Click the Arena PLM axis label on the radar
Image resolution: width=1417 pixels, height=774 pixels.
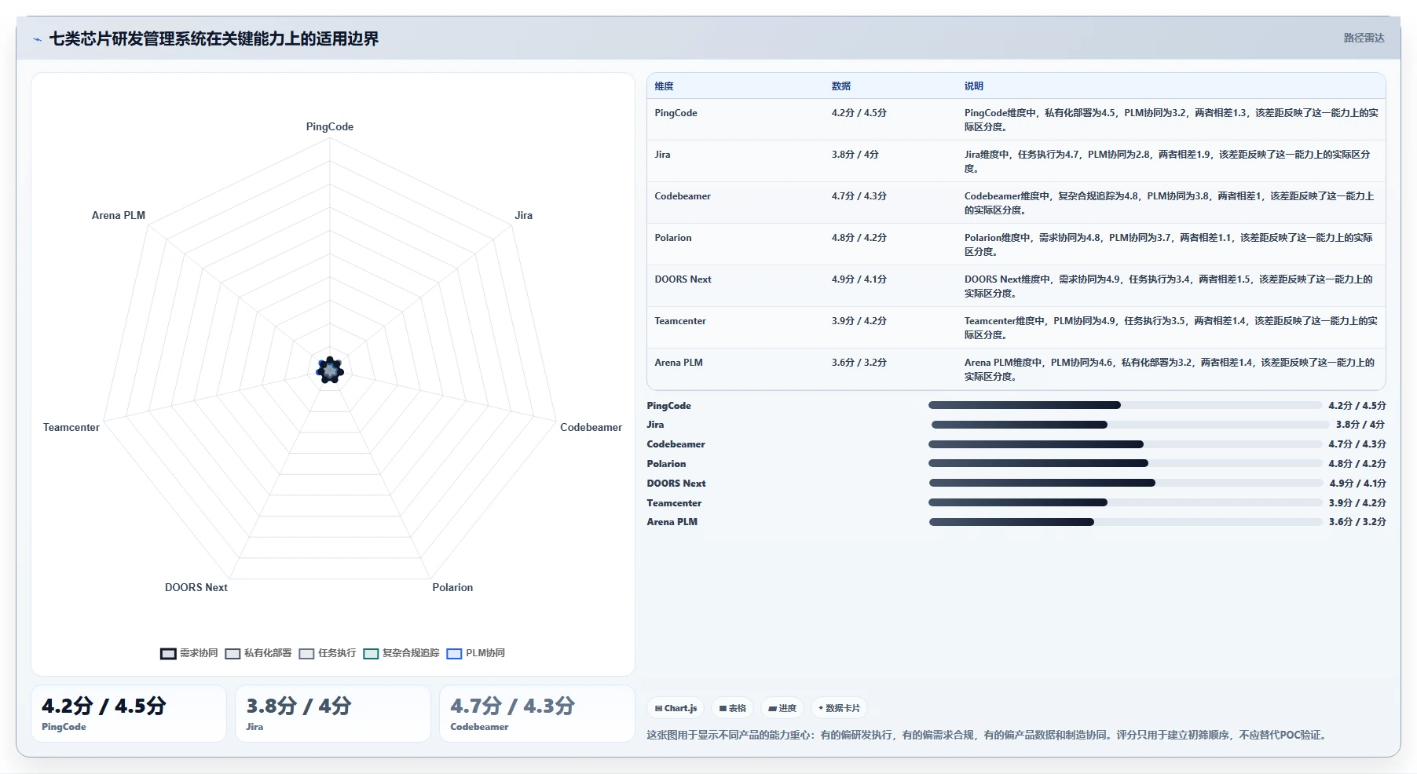click(x=119, y=216)
